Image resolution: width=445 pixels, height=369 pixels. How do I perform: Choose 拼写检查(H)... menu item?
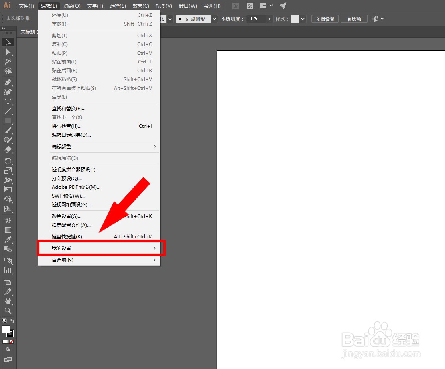pos(99,126)
